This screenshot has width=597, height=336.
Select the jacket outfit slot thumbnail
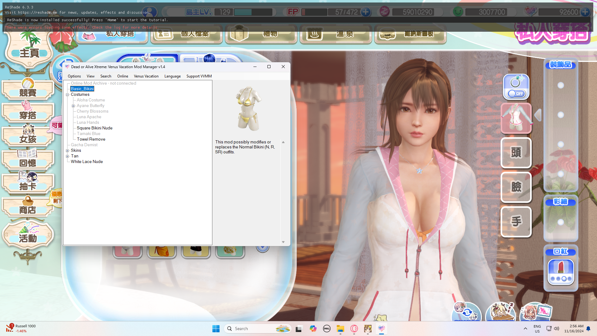point(516,118)
